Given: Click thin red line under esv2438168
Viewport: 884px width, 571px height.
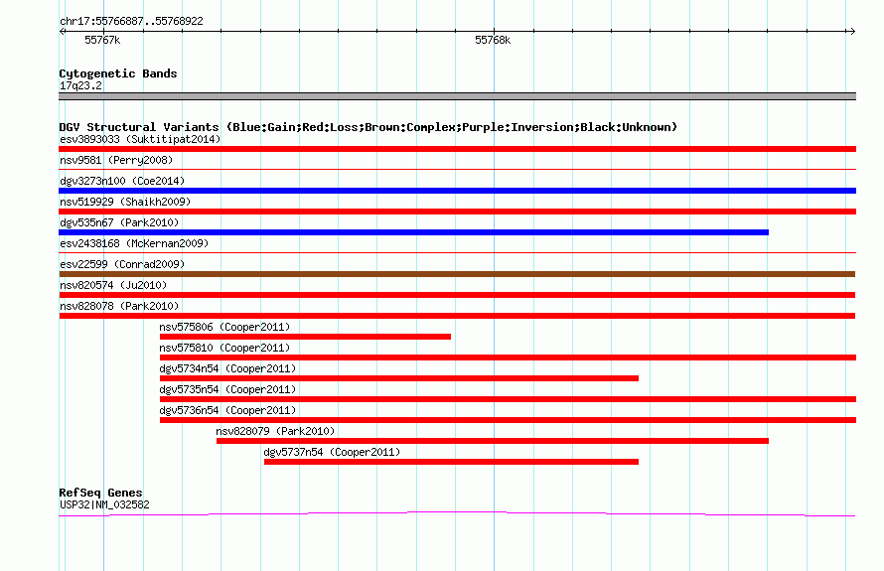Looking at the screenshot, I should (457, 252).
